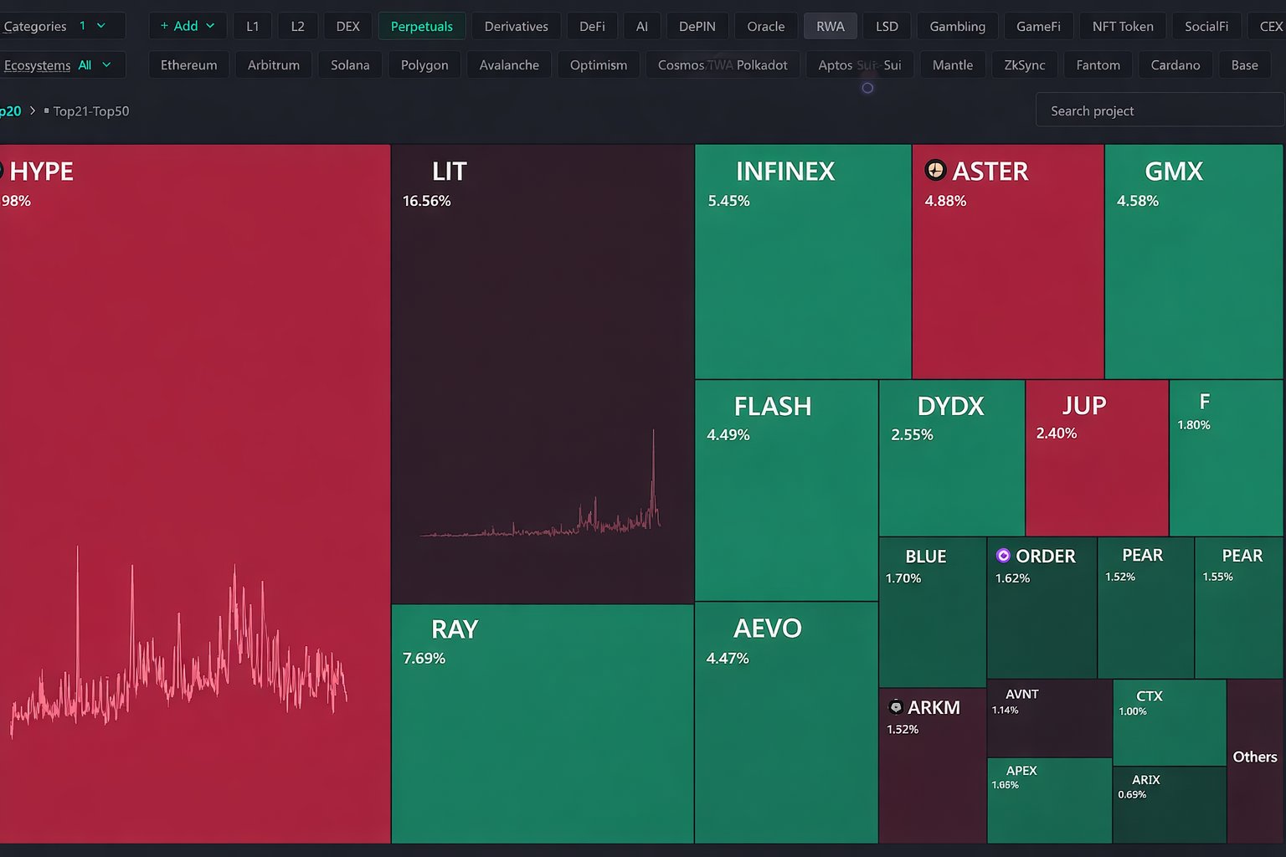Open the ARIX heatmap tile

point(1170,804)
